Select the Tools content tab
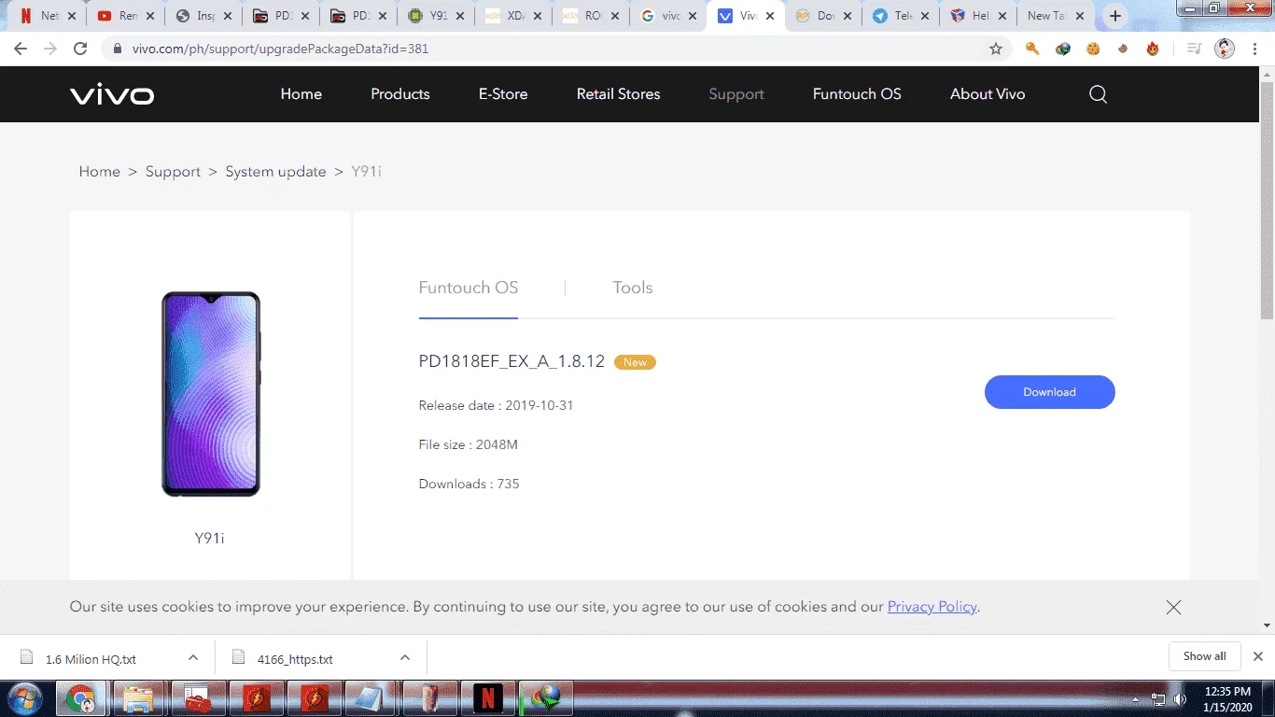Image resolution: width=1275 pixels, height=717 pixels. (x=633, y=288)
